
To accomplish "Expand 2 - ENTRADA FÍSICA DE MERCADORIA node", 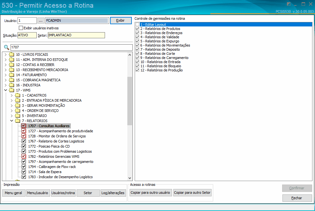I will [x=12, y=100].
